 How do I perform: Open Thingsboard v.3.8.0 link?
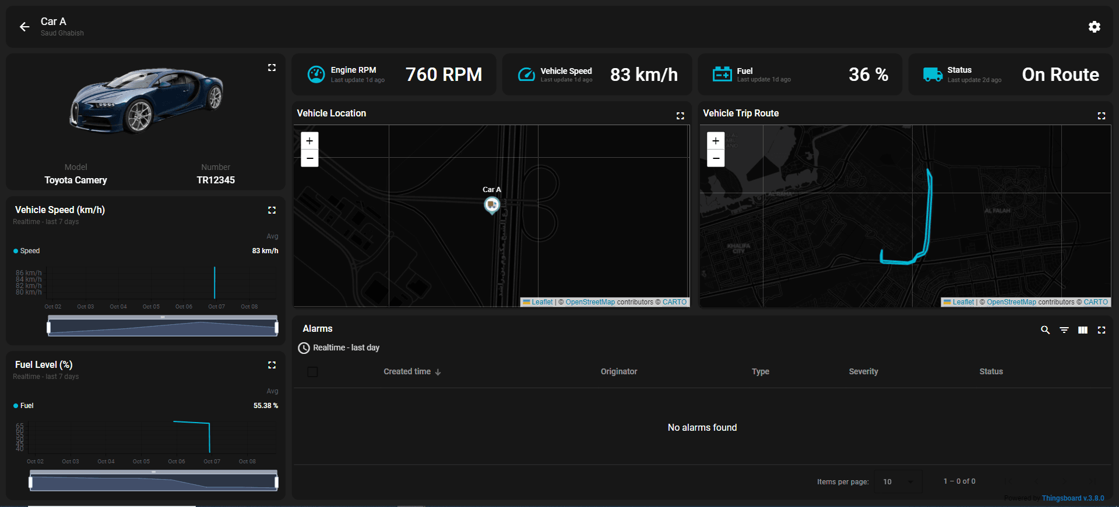pyautogui.click(x=1073, y=498)
